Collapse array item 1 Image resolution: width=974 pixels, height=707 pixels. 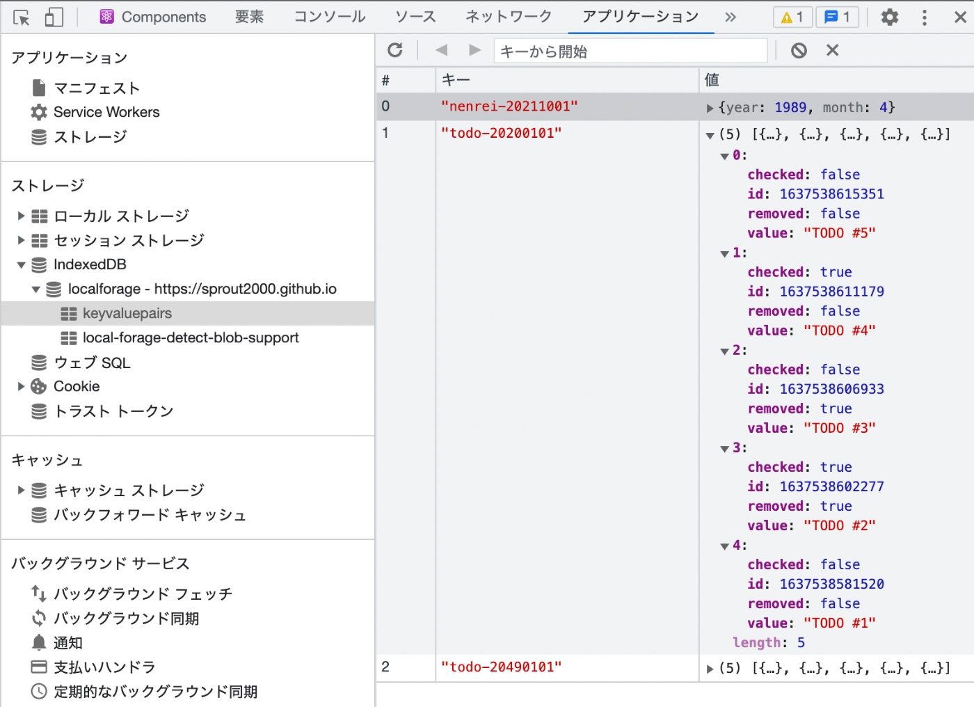click(724, 253)
